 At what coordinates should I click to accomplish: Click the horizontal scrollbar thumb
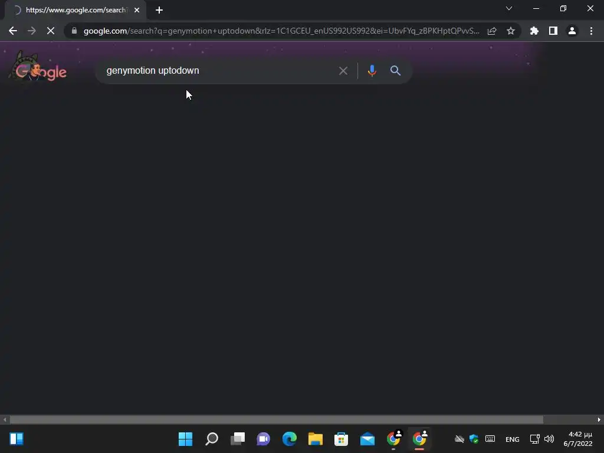coord(276,419)
